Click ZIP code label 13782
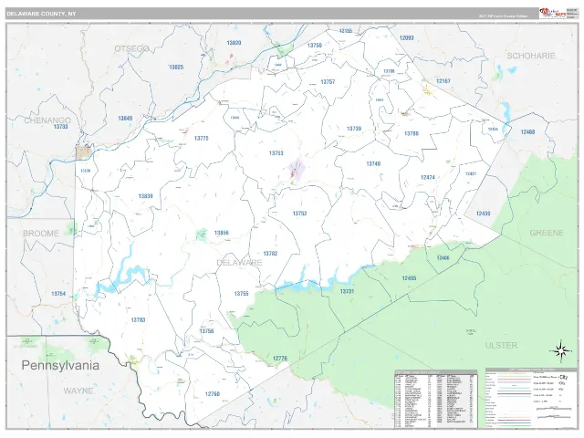 pyautogui.click(x=270, y=254)
